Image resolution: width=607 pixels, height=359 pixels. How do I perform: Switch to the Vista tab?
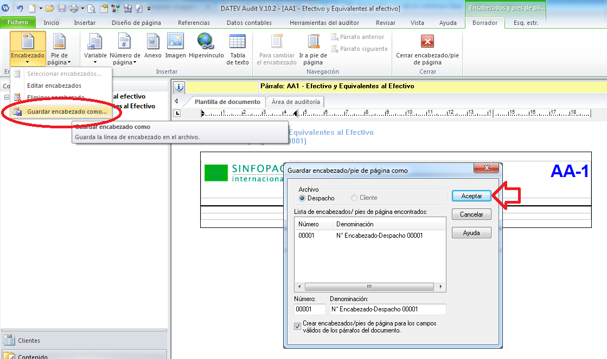click(x=417, y=23)
